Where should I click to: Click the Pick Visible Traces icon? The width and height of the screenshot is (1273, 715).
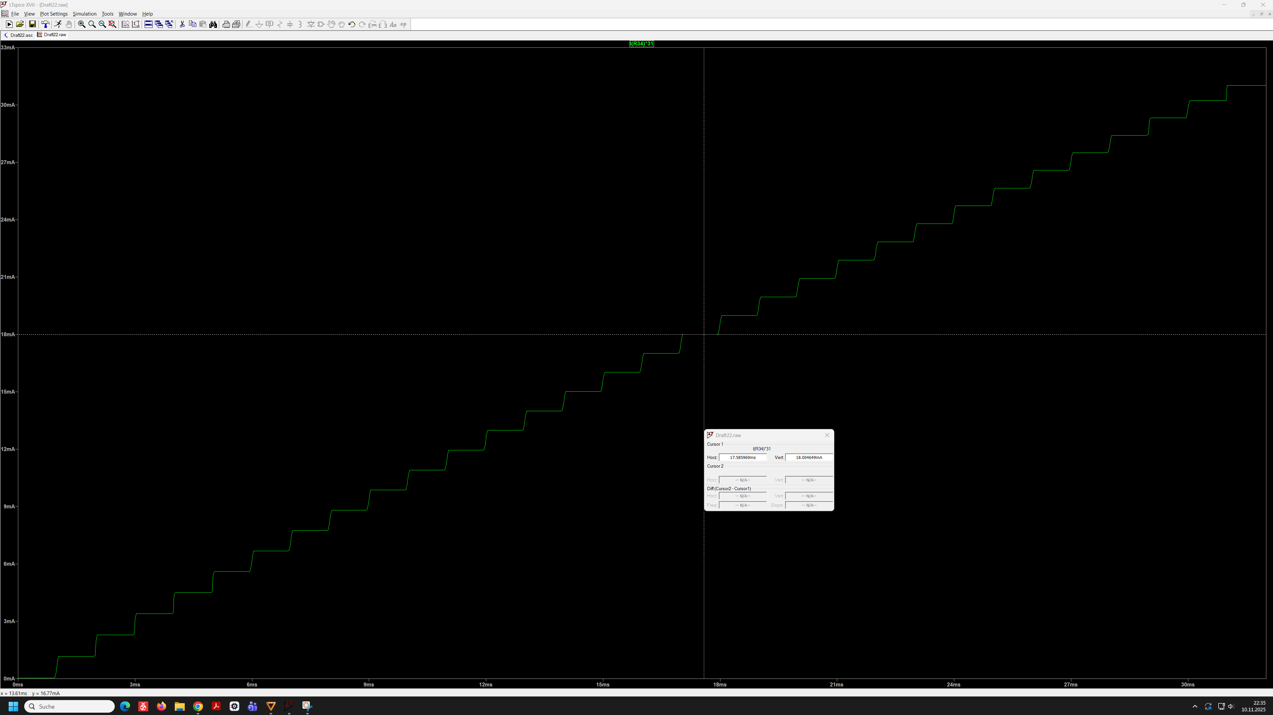tap(125, 24)
